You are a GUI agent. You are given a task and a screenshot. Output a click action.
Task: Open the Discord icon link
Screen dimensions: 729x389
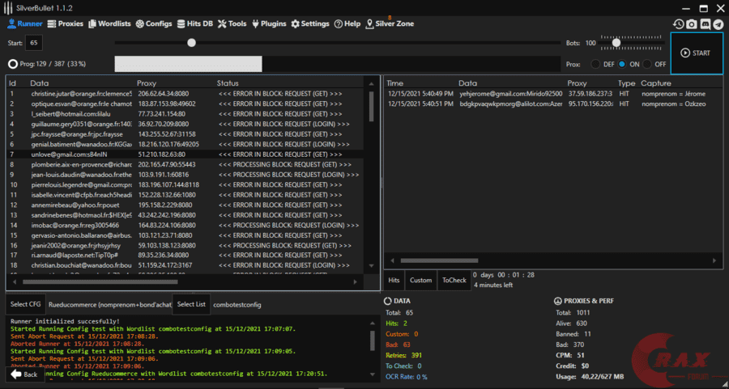pos(706,24)
